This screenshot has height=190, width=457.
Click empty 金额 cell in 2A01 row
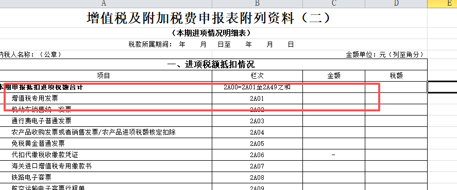334,99
